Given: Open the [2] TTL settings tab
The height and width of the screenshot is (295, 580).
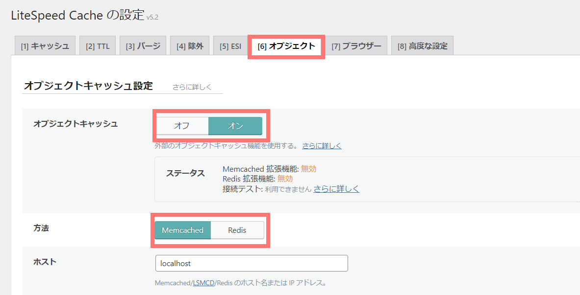Looking at the screenshot, I should point(97,45).
